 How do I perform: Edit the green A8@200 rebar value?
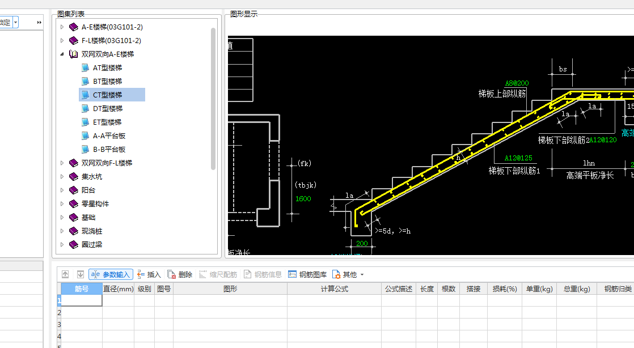pos(517,83)
